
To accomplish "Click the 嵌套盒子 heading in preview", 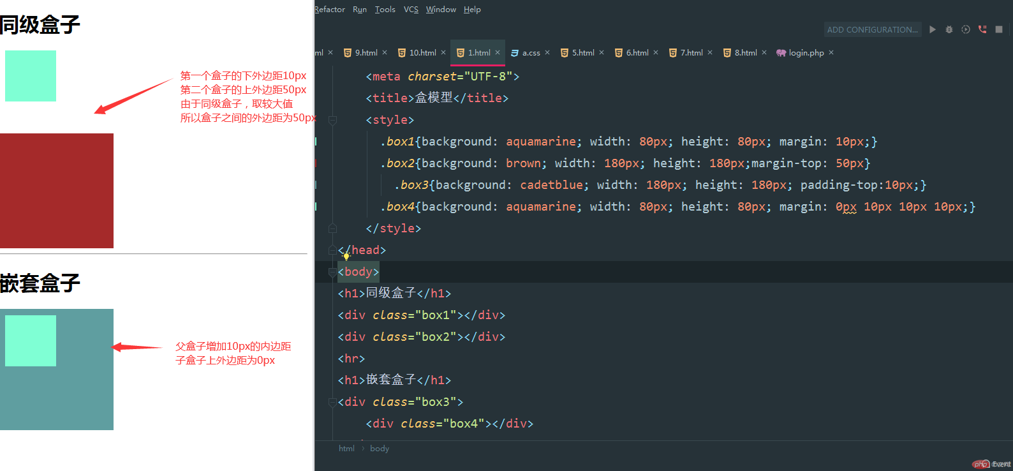I will tap(40, 283).
